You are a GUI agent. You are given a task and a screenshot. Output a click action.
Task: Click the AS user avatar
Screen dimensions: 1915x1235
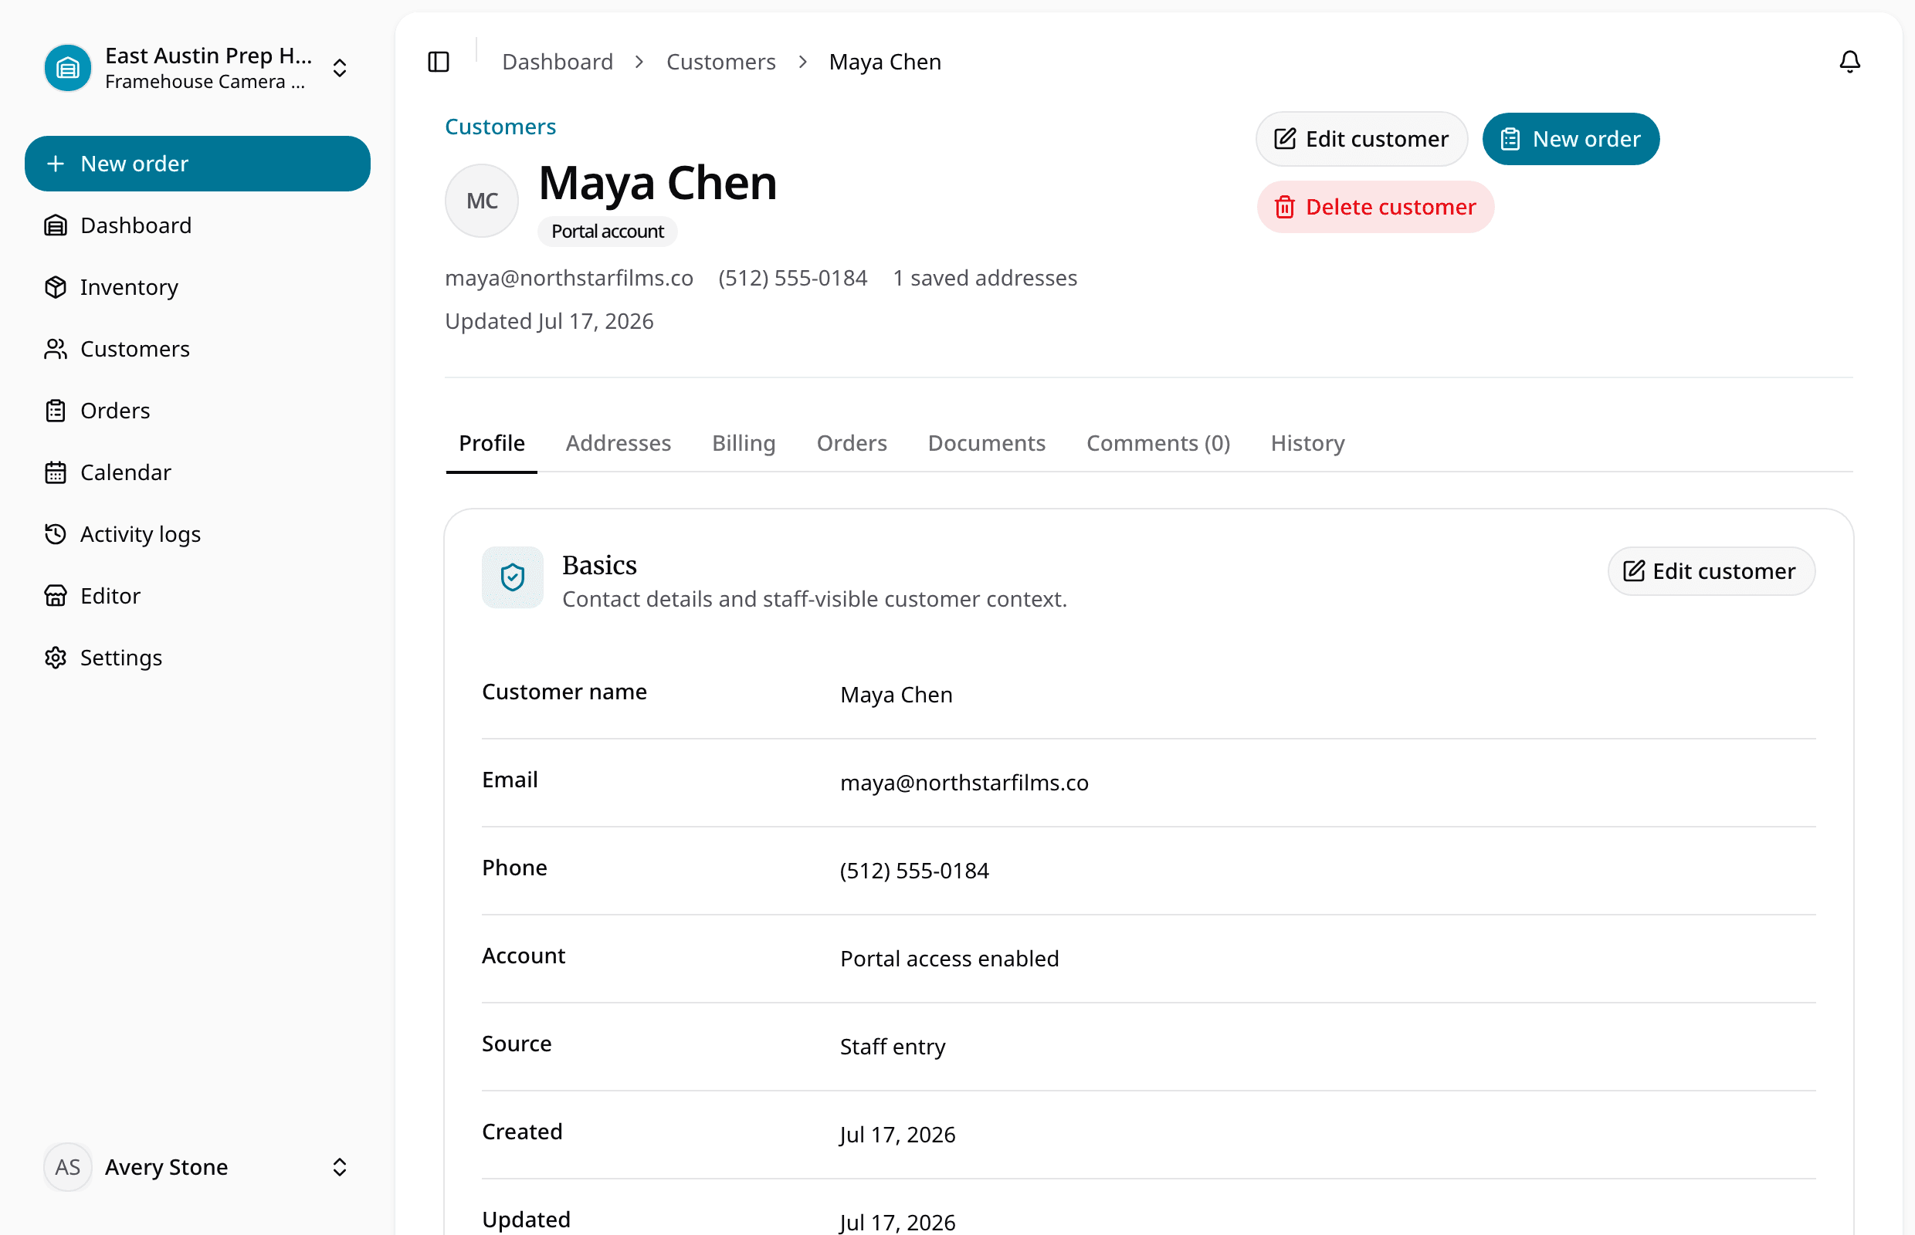point(67,1167)
